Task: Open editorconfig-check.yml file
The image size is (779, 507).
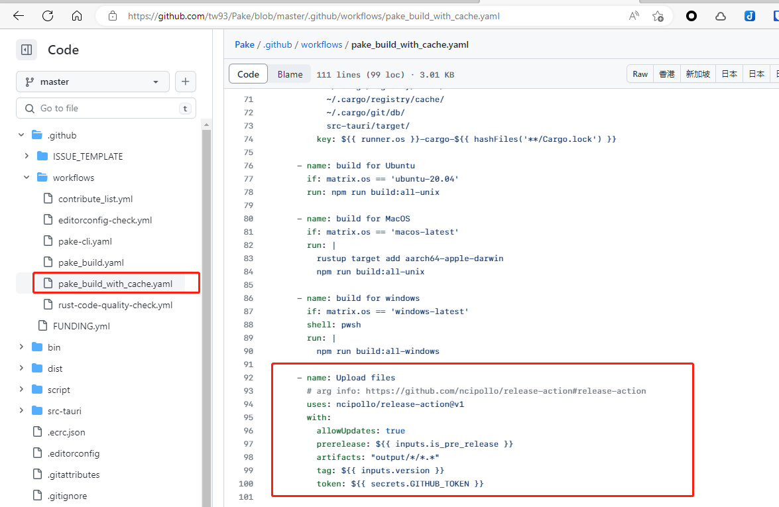Action: (x=105, y=220)
